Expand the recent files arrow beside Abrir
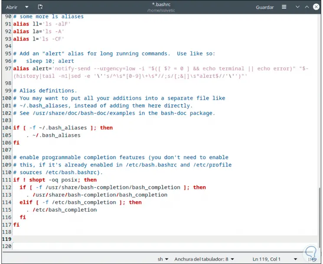323x264 pixels. tap(26, 7)
